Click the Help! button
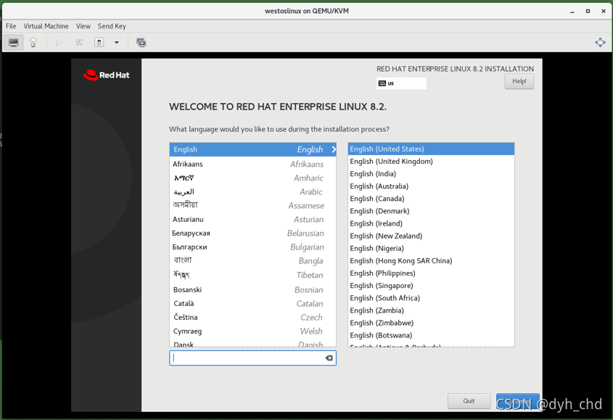This screenshot has width=613, height=420. (519, 81)
